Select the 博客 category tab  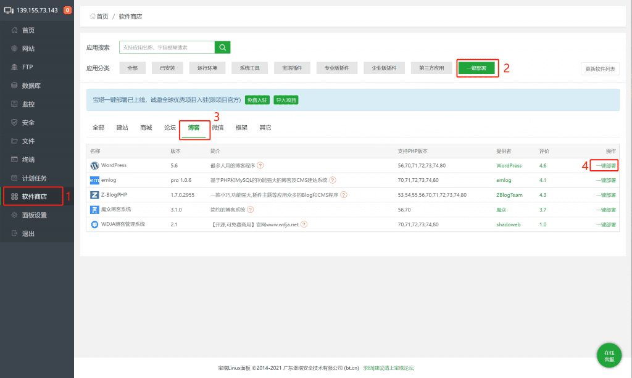coord(194,128)
